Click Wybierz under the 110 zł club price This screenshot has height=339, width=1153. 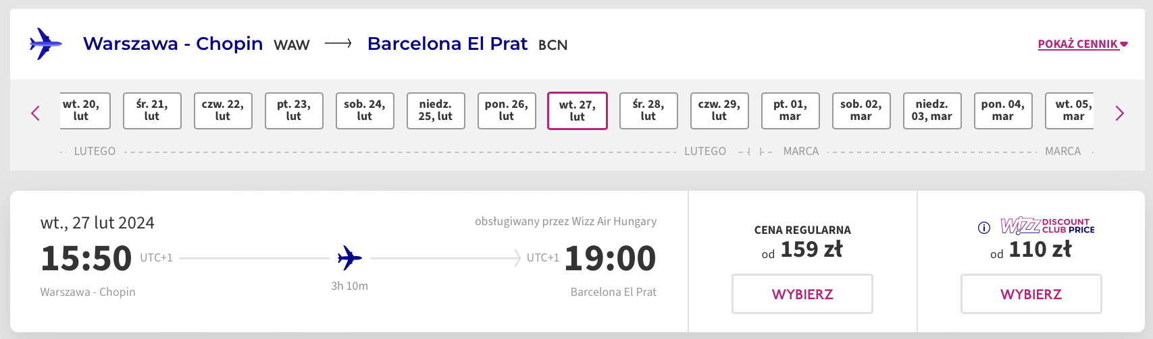point(1031,294)
